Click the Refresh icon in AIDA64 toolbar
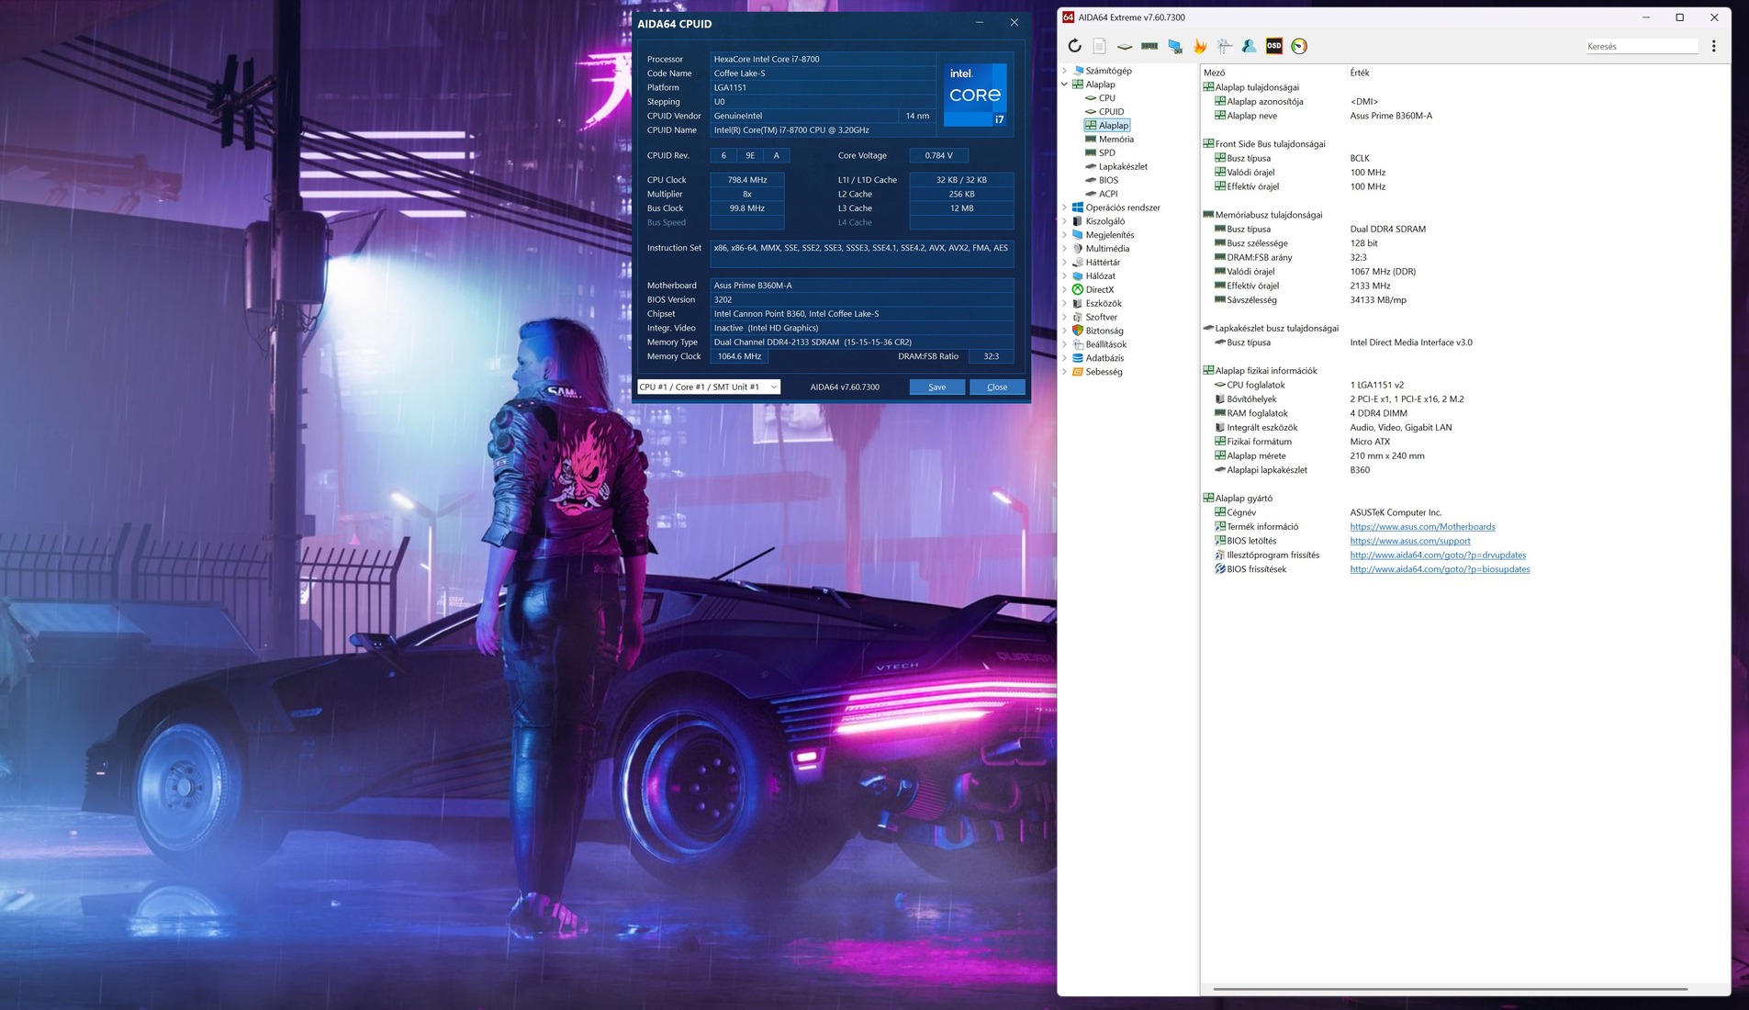 coord(1074,46)
